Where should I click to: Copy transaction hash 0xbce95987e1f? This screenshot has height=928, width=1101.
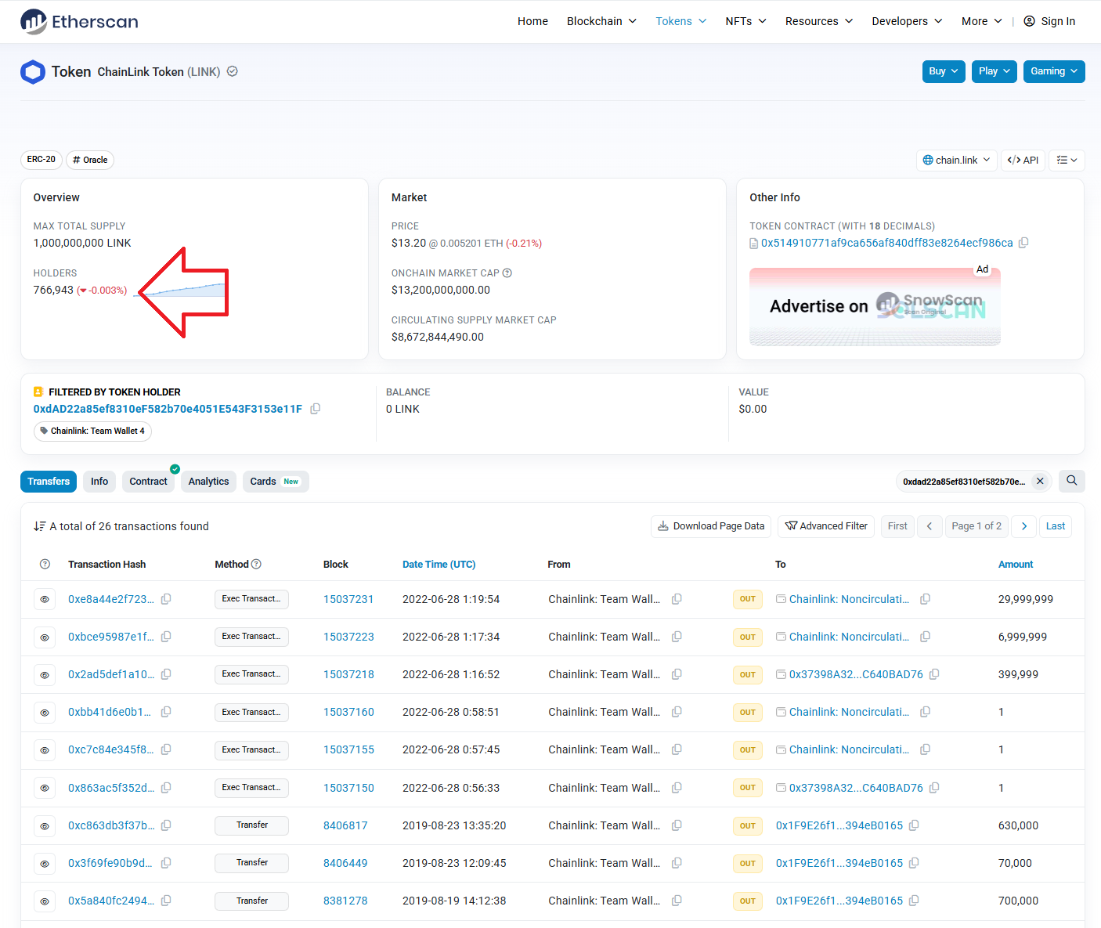click(x=166, y=637)
